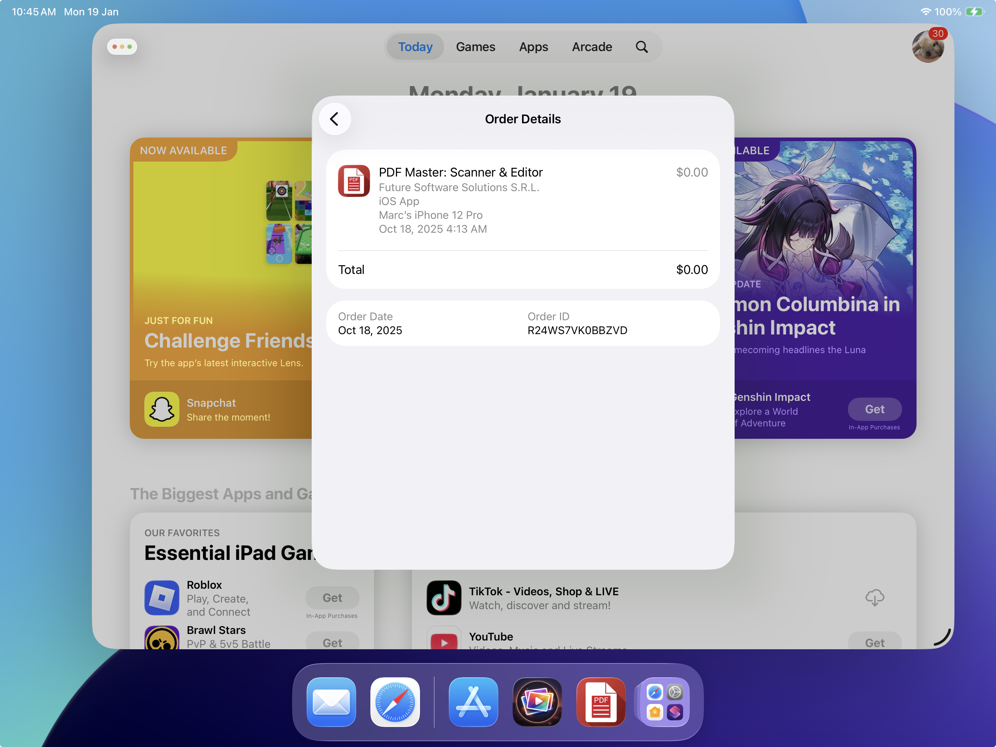Open the Snapchat ghost icon
996x747 pixels.
tap(162, 409)
